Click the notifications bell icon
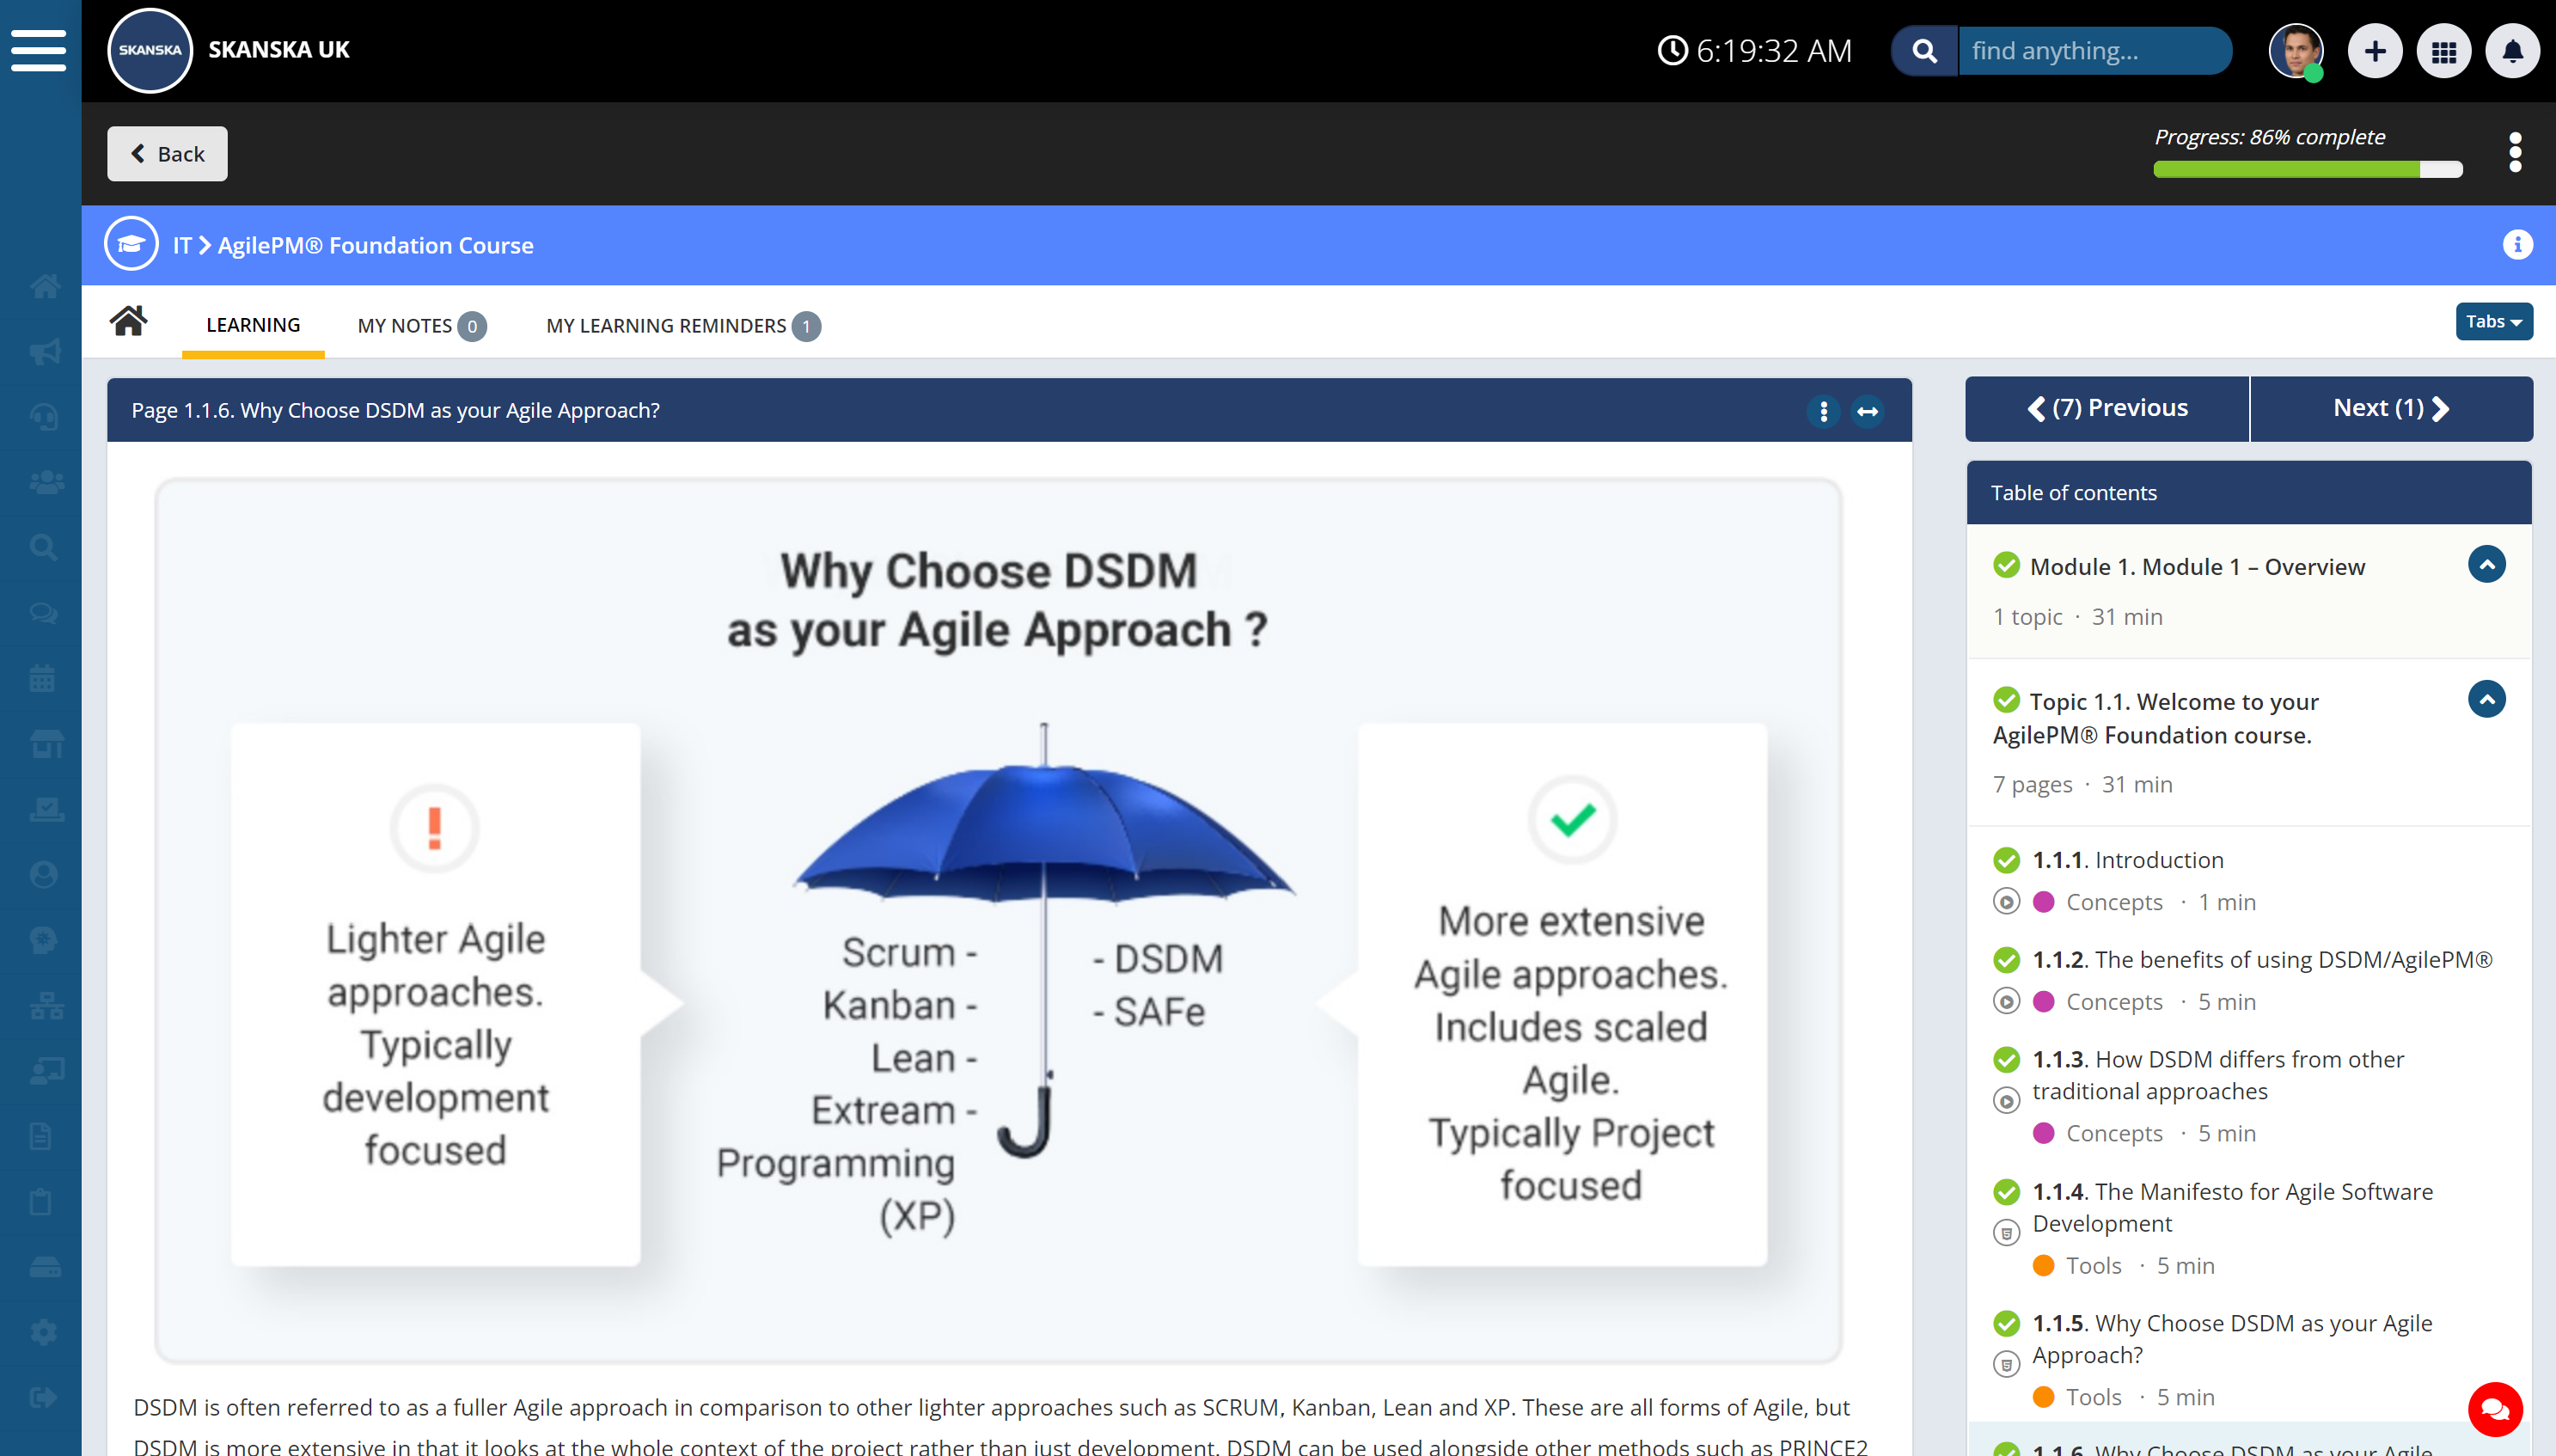This screenshot has height=1456, width=2556. 2512,51
